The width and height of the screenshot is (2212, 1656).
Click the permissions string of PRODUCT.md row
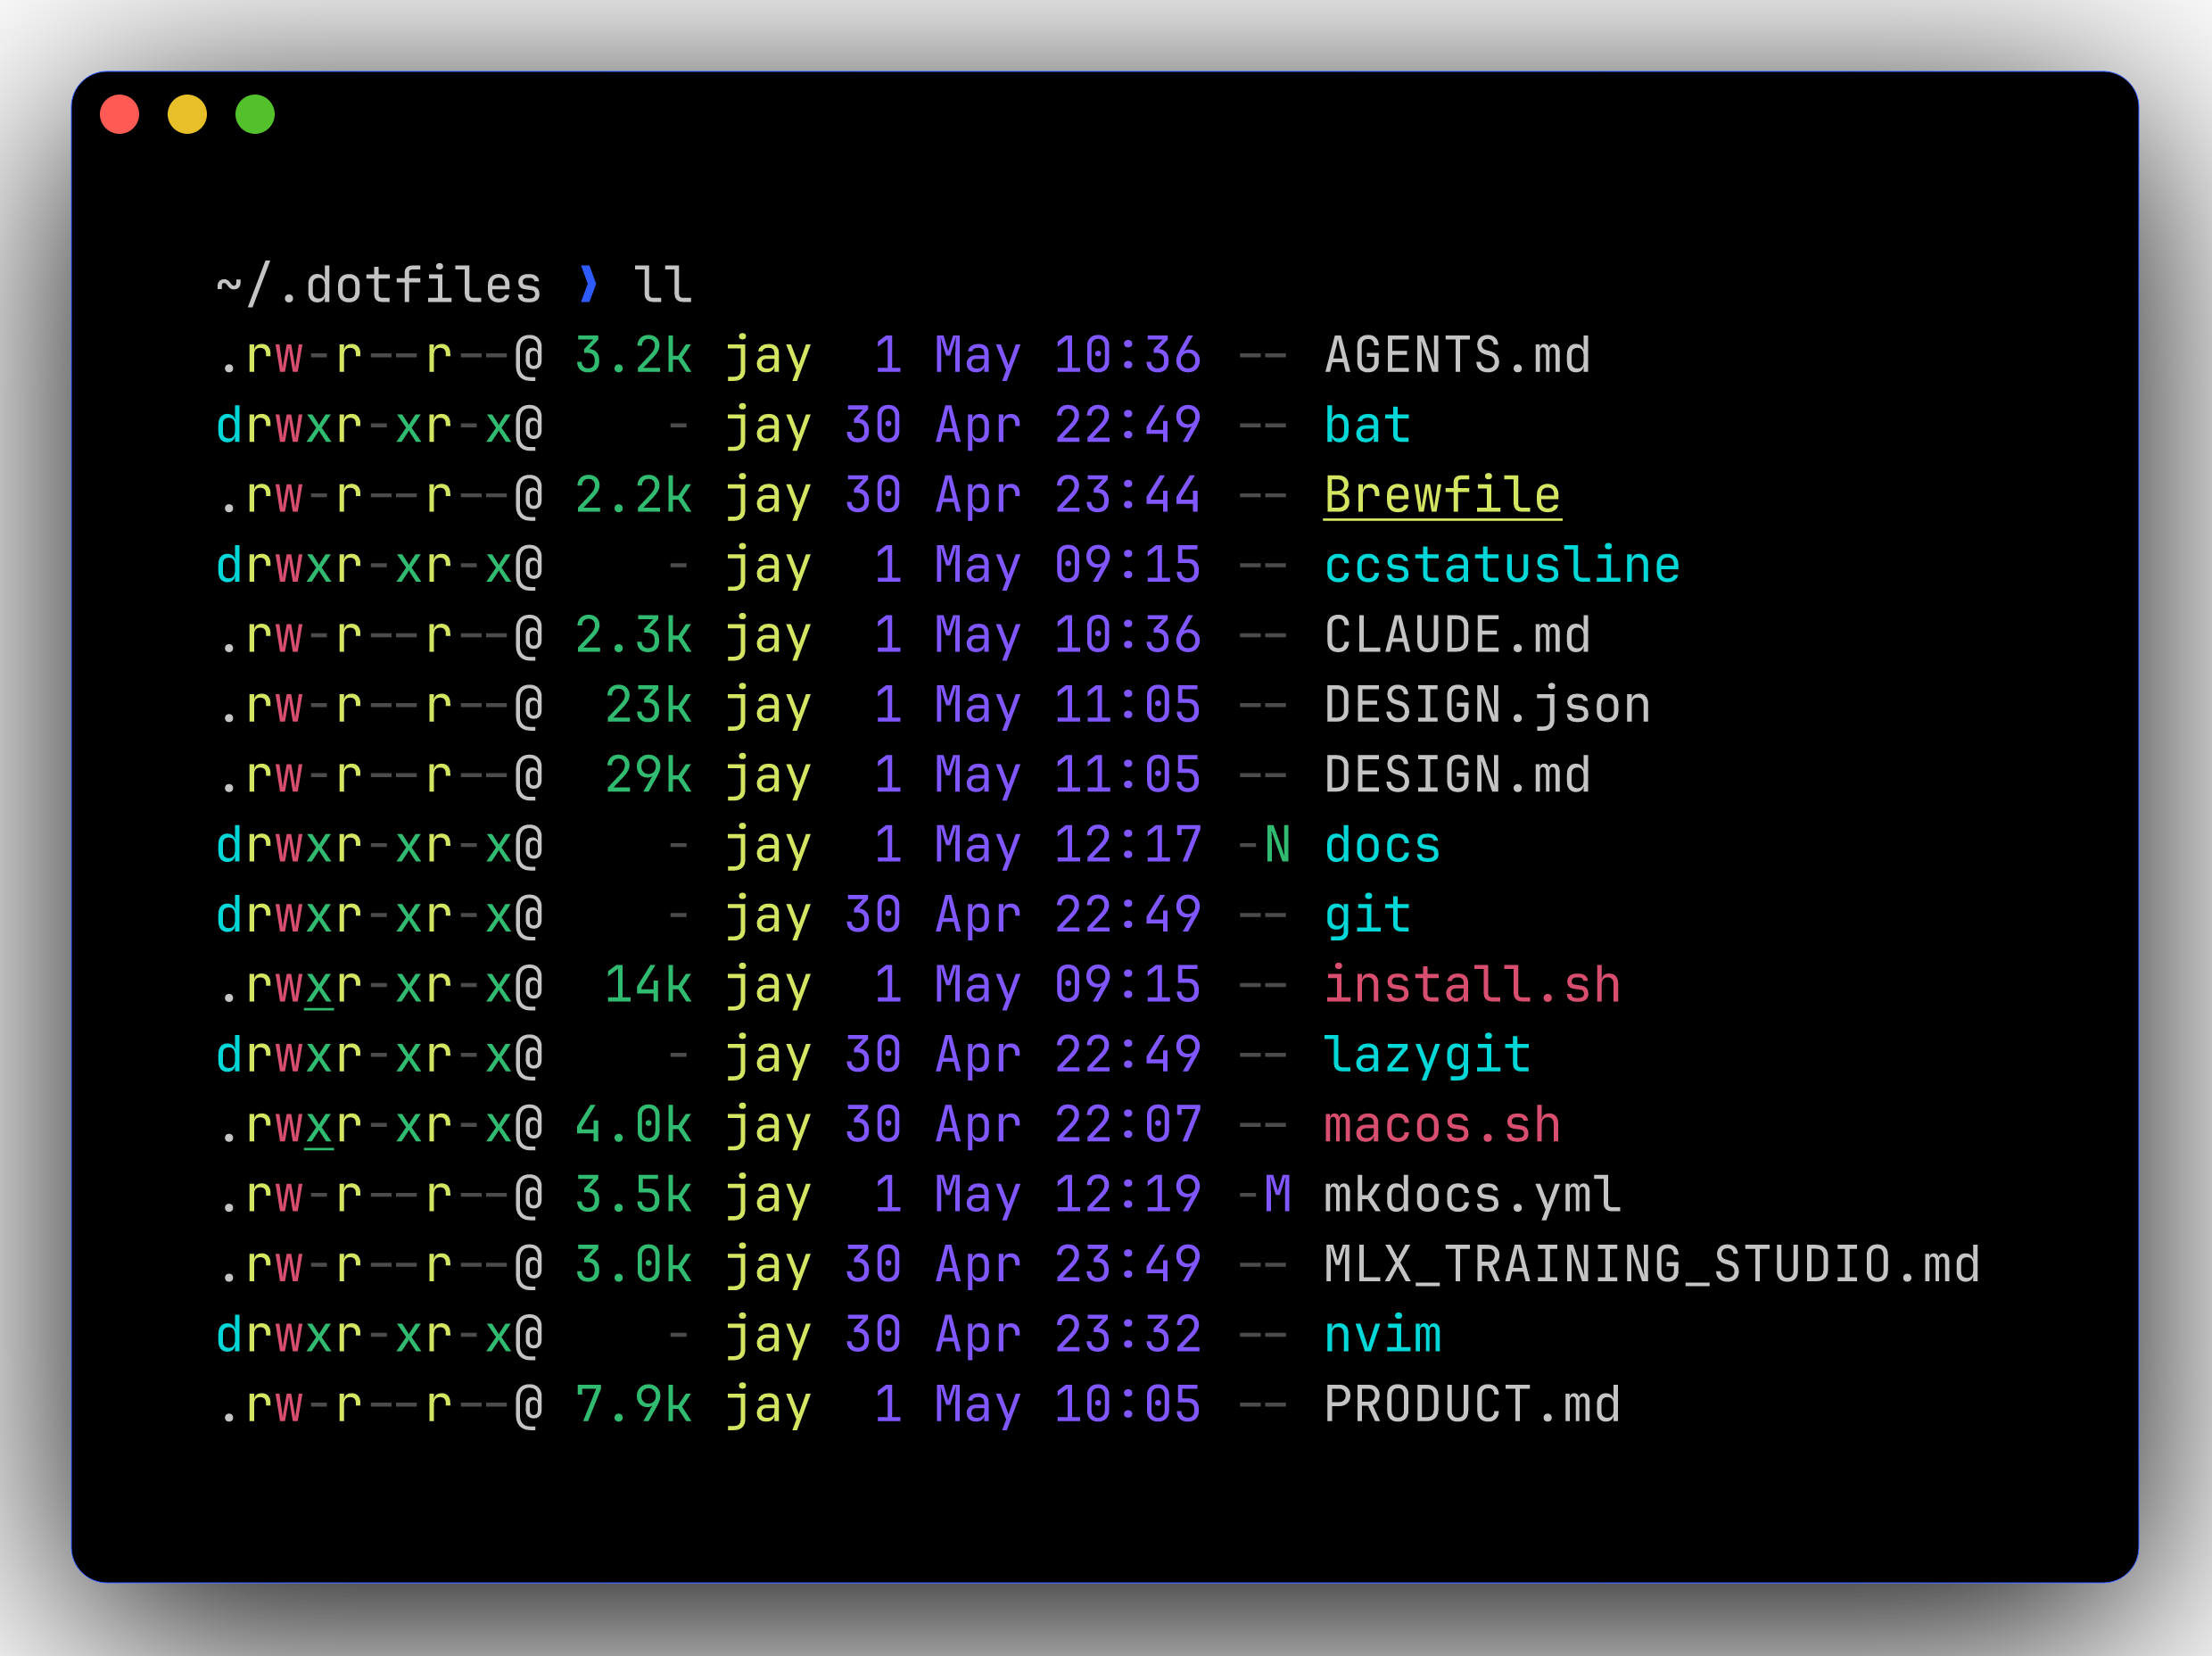[380, 1405]
